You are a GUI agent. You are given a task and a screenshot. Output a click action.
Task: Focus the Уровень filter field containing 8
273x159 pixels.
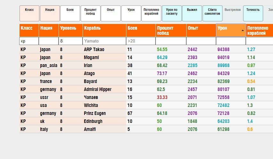click(70, 41)
